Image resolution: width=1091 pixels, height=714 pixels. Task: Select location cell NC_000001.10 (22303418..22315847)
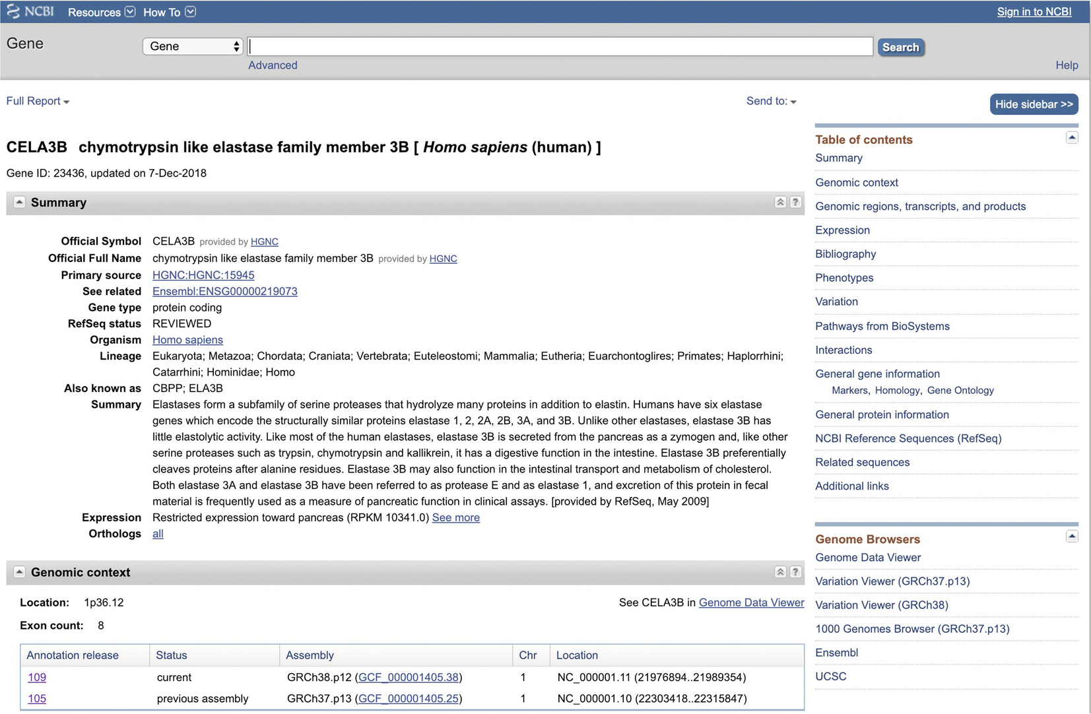[x=651, y=698]
